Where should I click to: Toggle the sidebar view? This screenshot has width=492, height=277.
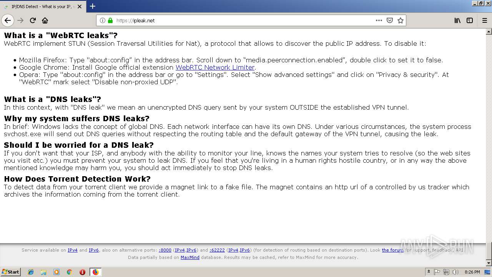[470, 20]
